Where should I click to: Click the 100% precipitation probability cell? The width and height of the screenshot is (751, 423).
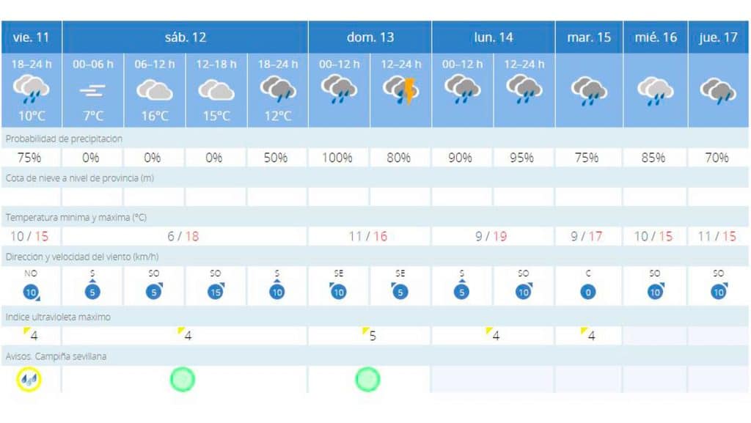[x=337, y=158]
